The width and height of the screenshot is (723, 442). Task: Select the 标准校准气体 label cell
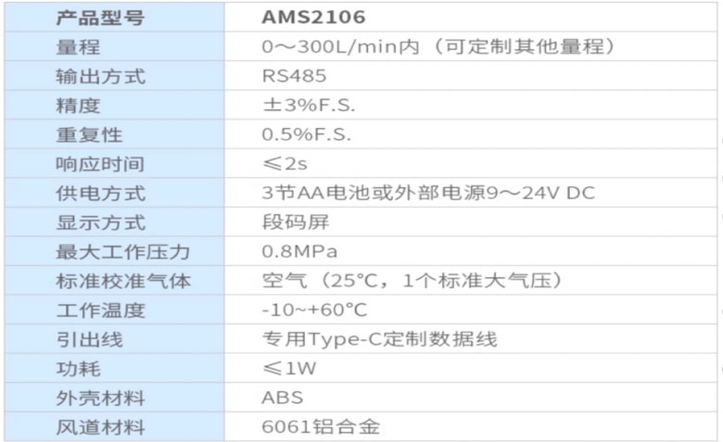click(x=114, y=281)
